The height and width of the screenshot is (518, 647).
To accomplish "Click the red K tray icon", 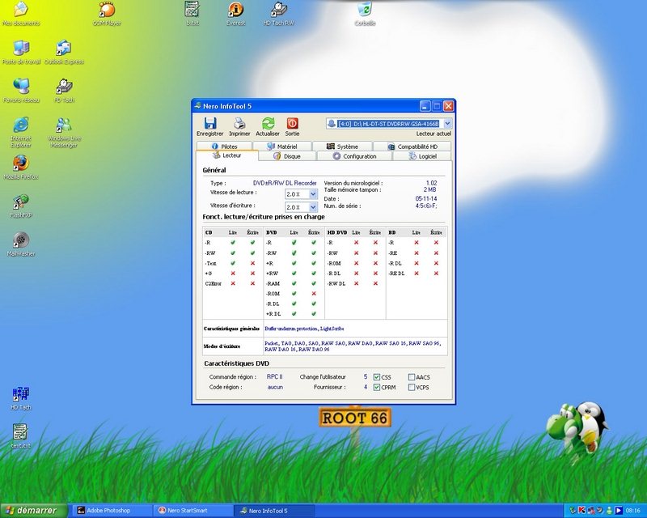I will click(581, 510).
